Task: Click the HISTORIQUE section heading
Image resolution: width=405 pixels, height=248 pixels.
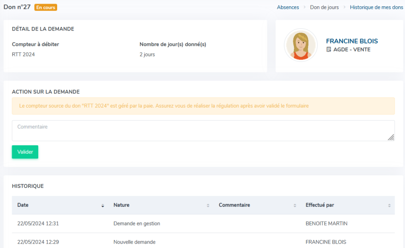Action: 27,186
